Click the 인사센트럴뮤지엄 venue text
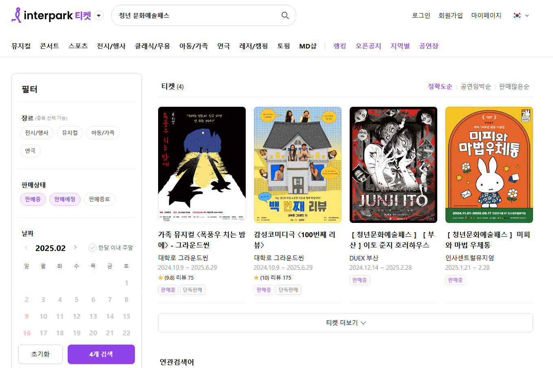The height and width of the screenshot is (368, 553). click(469, 258)
